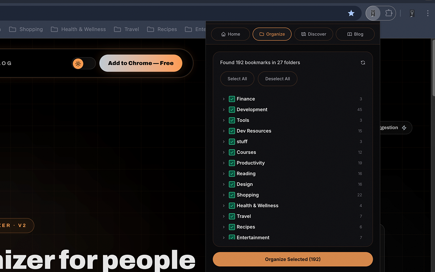The width and height of the screenshot is (435, 272).
Task: Uncheck the Reading folder checkbox
Action: click(x=232, y=174)
